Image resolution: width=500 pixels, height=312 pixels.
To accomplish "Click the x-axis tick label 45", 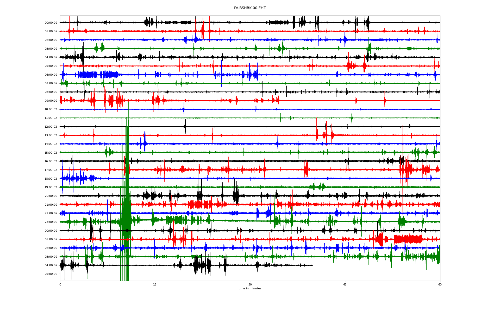I will [x=345, y=284].
